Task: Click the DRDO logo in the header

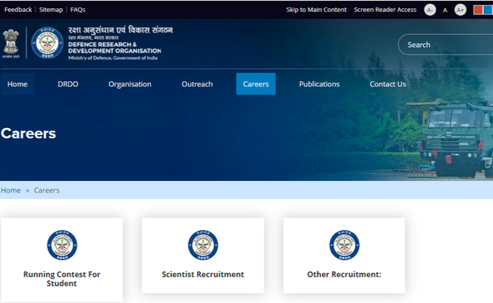Action: click(x=47, y=43)
